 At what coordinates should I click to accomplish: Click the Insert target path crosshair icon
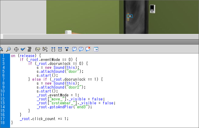pyautogui.click(x=16, y=49)
